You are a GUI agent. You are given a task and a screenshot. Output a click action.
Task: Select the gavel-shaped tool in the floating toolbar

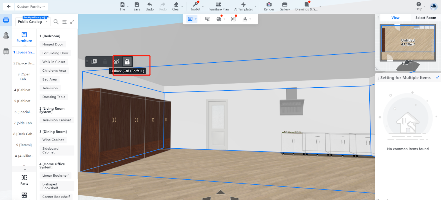coord(245,19)
